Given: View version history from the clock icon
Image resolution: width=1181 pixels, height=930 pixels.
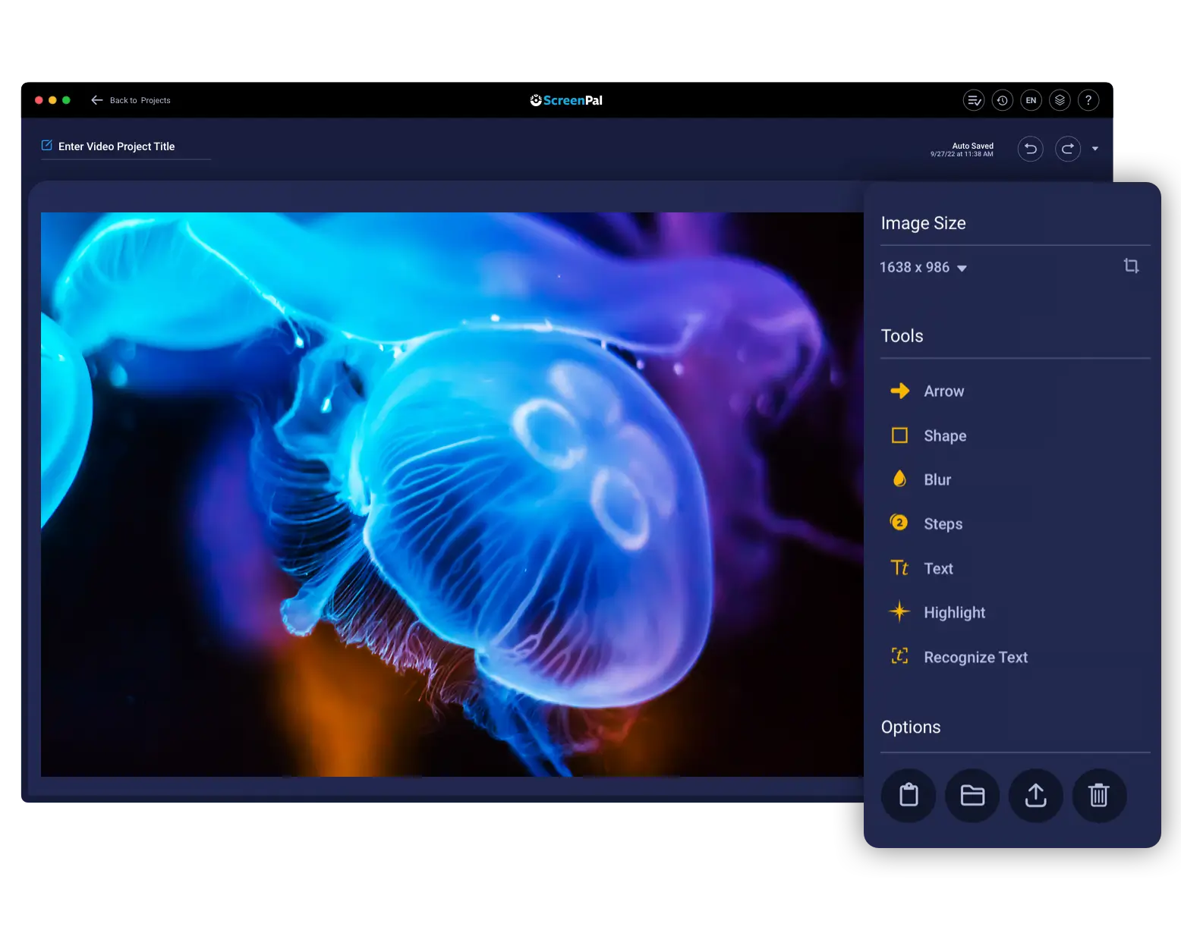Looking at the screenshot, I should click(x=1003, y=100).
